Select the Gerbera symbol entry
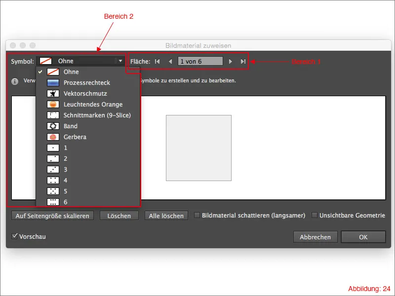 point(88,137)
